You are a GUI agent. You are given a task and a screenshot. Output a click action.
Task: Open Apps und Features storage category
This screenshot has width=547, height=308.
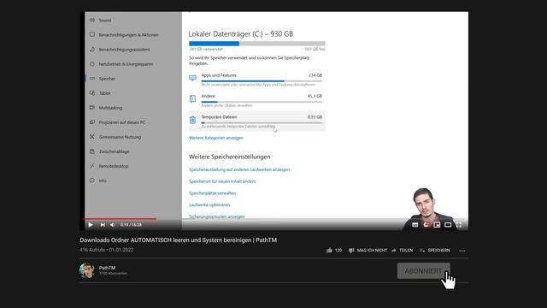tap(257, 80)
